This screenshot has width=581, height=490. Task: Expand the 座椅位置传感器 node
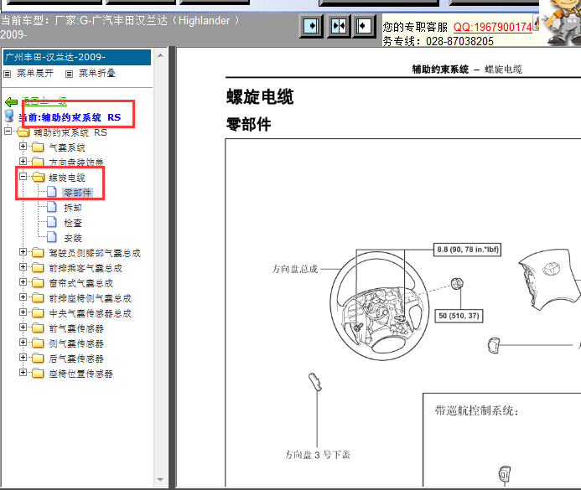pyautogui.click(x=23, y=373)
